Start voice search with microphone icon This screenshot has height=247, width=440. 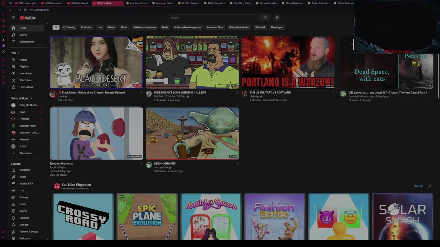click(277, 18)
